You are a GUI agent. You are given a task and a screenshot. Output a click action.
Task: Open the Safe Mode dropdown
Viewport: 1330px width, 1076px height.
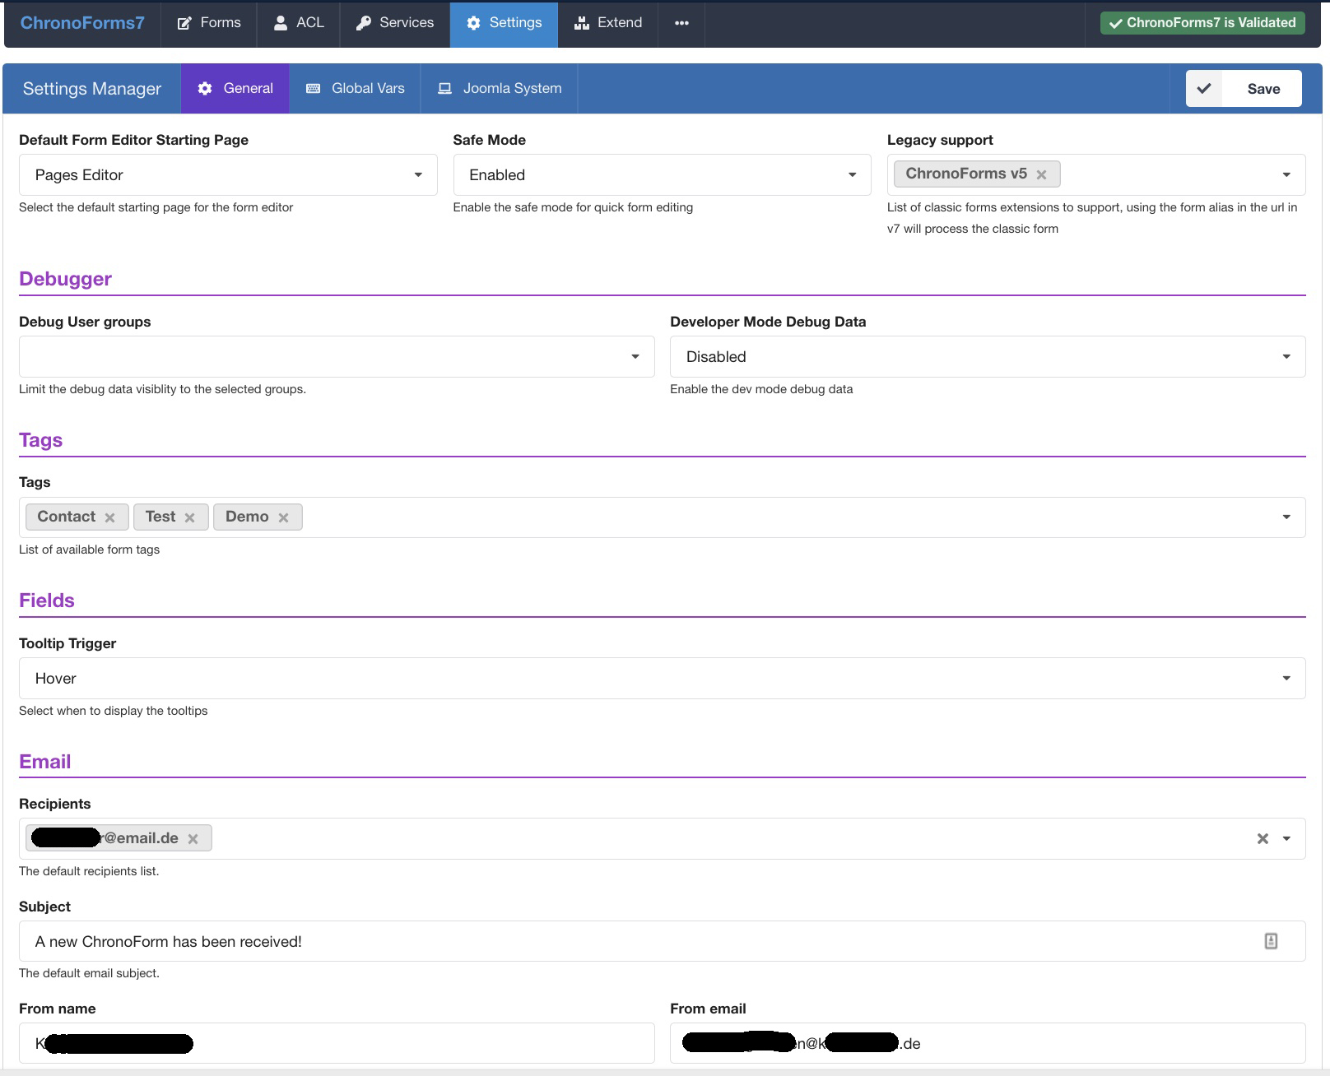pos(662,174)
